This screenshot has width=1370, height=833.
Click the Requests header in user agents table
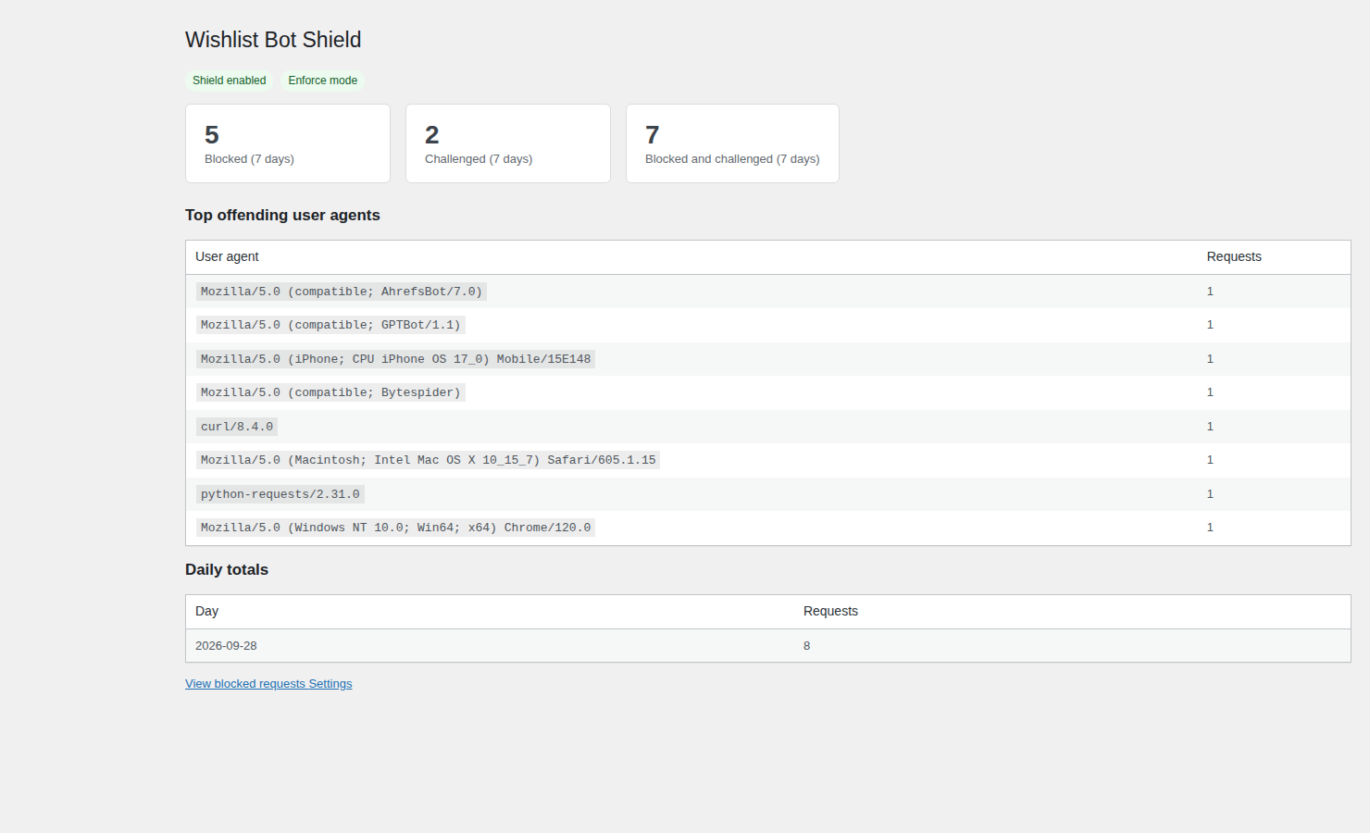[1234, 256]
